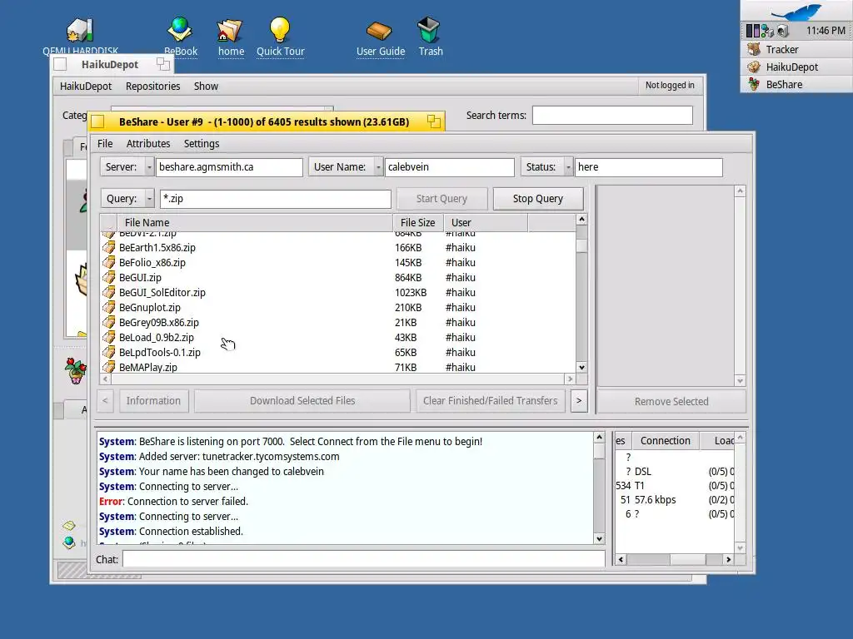The height and width of the screenshot is (639, 853).
Task: Open the BeBook desktop icon
Action: click(x=180, y=29)
